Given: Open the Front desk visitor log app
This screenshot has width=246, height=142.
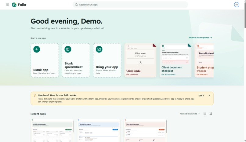Looking at the screenshot, I should pyautogui.click(x=145, y=130).
